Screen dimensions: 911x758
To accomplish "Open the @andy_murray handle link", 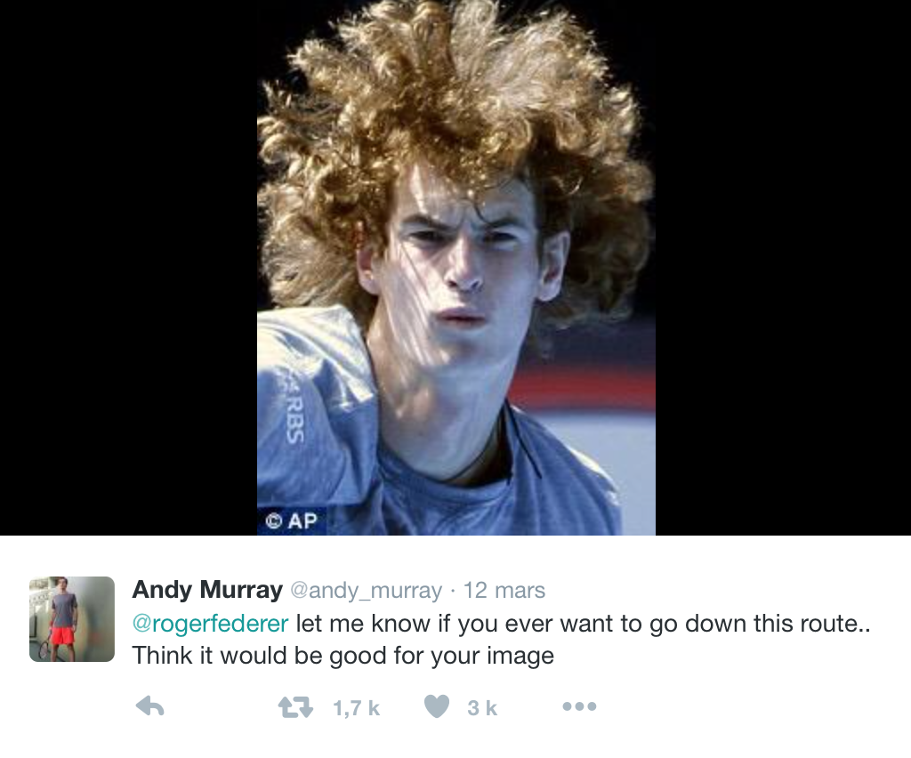I will (x=366, y=591).
